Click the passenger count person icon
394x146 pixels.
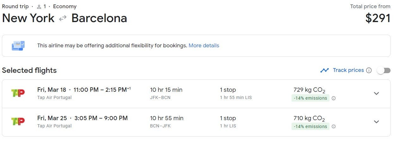[39, 7]
